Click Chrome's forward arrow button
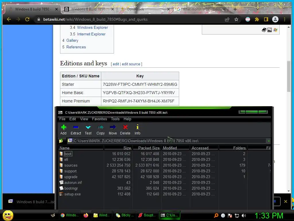This screenshot has height=221, width=294. [18, 19]
